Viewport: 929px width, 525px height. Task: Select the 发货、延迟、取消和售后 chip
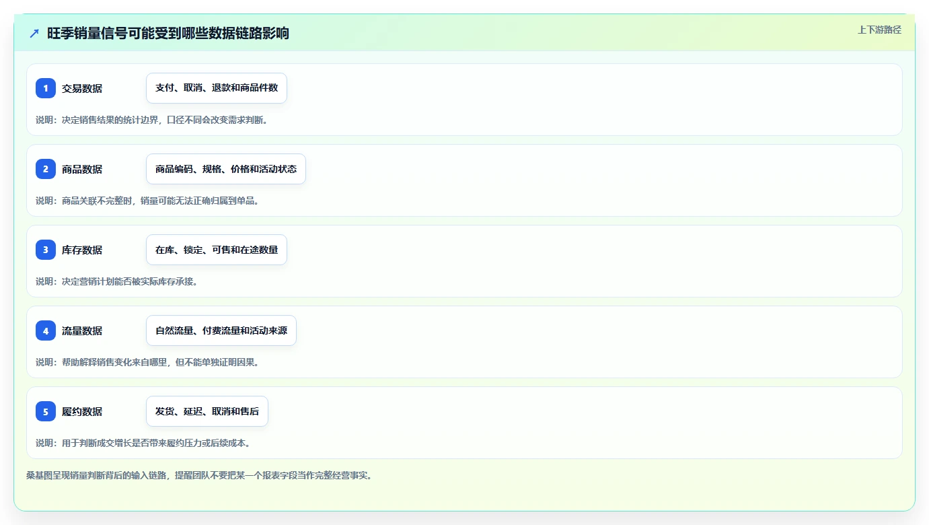(207, 411)
